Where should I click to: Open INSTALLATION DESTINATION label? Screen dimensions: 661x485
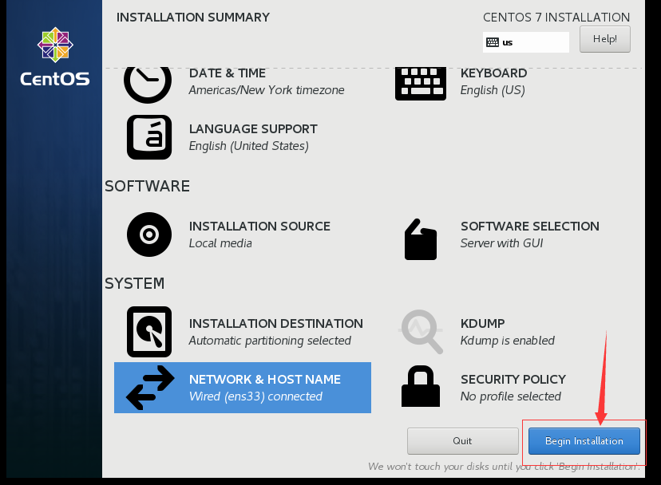coord(276,324)
